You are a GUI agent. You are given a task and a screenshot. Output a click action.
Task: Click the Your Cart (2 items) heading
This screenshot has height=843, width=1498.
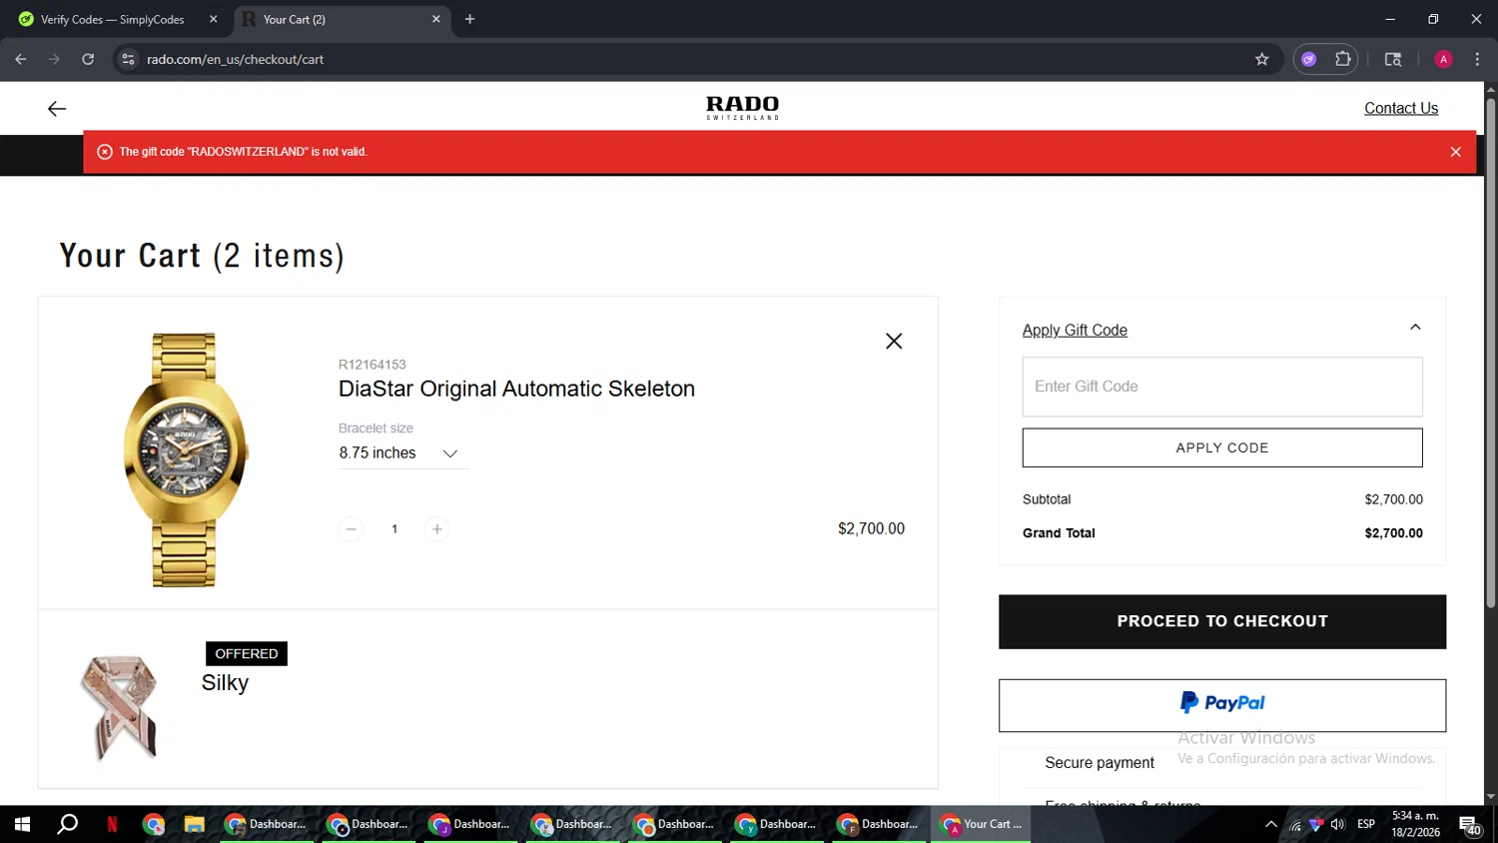click(202, 256)
